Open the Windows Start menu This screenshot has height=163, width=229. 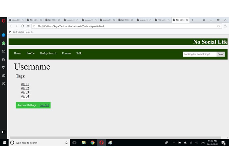4,143
